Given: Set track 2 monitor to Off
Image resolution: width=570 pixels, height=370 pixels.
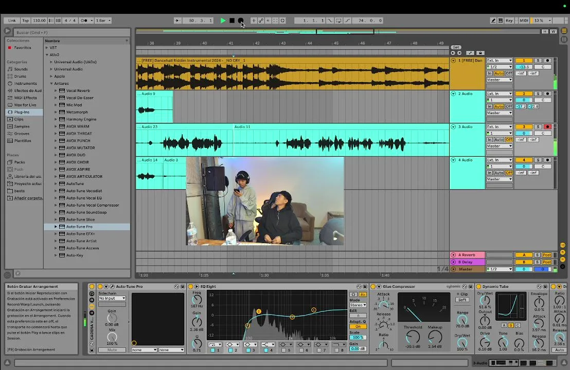Looking at the screenshot, I should click(509, 107).
